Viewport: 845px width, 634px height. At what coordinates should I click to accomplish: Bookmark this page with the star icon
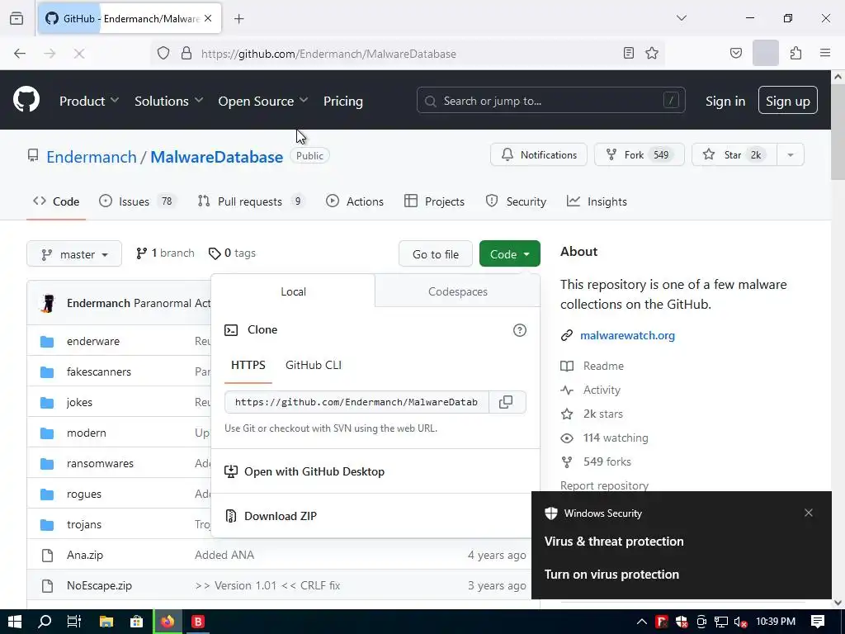pos(652,54)
